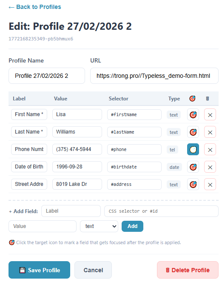The height and width of the screenshot is (282, 222).
Task: Edit the #birthdate selector field
Action: click(134, 167)
